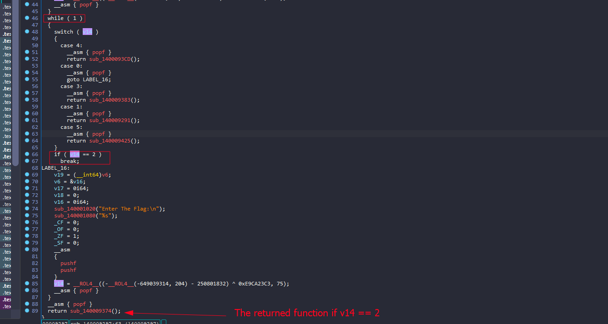This screenshot has width=608, height=324.
Task: Toggle breakpoint dot on line 46
Action: pyautogui.click(x=27, y=18)
